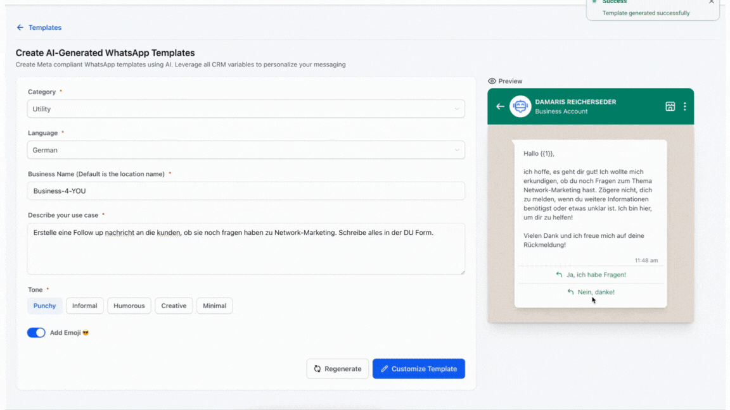Viewport: 730px width, 410px height.
Task: Enable the Add Emoji toggle
Action: (x=36, y=332)
